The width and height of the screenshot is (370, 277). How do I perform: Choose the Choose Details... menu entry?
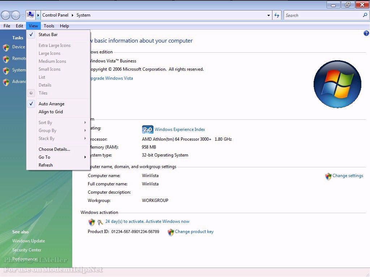pos(58,149)
